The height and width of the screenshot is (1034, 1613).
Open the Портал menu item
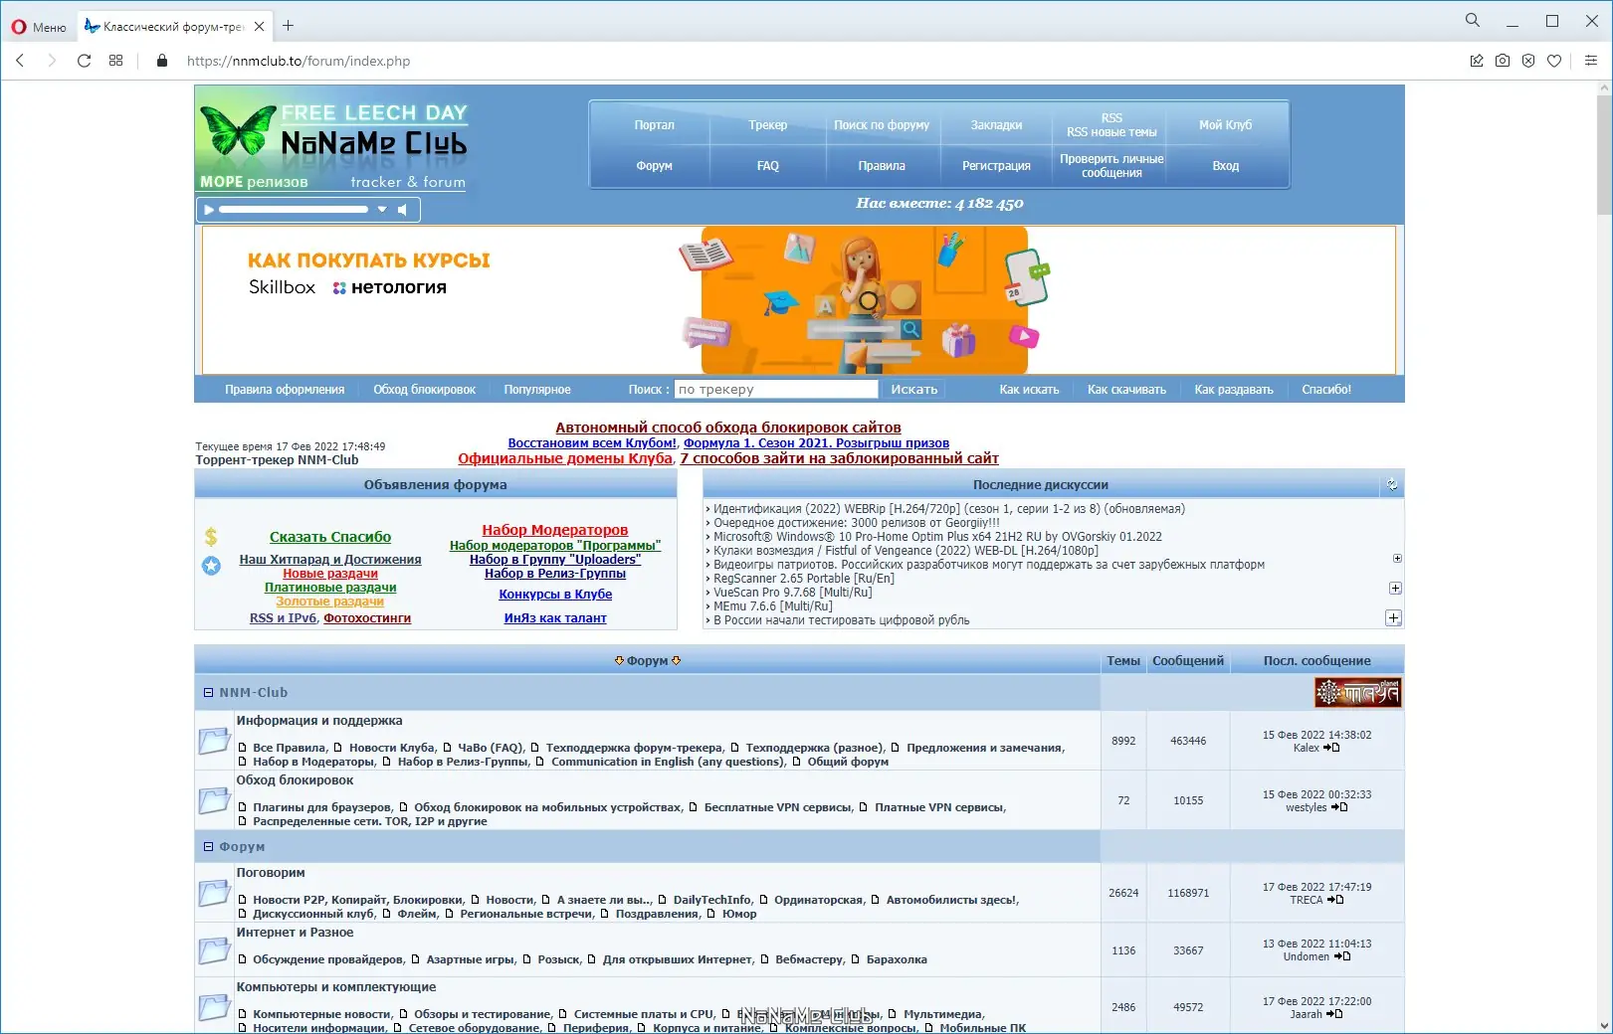coord(654,125)
